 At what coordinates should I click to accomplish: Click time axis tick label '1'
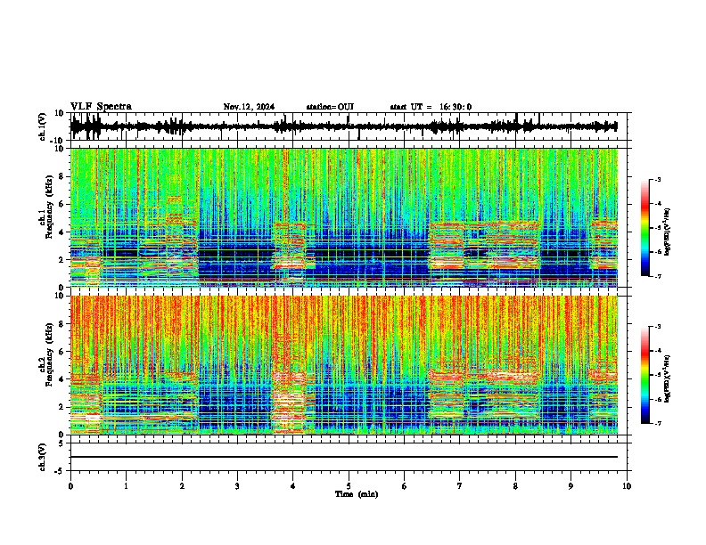pos(126,486)
